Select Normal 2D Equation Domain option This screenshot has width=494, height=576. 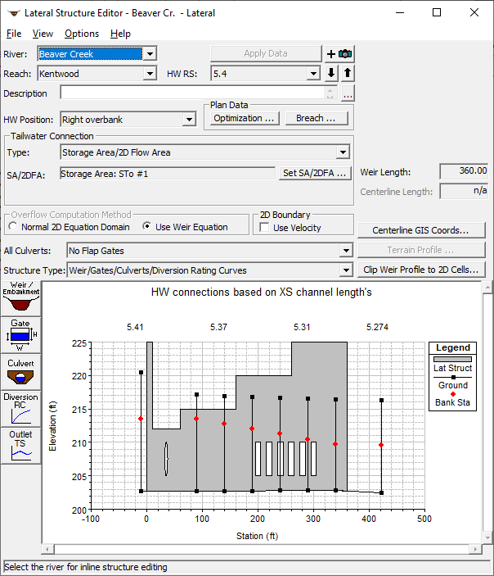tap(14, 227)
